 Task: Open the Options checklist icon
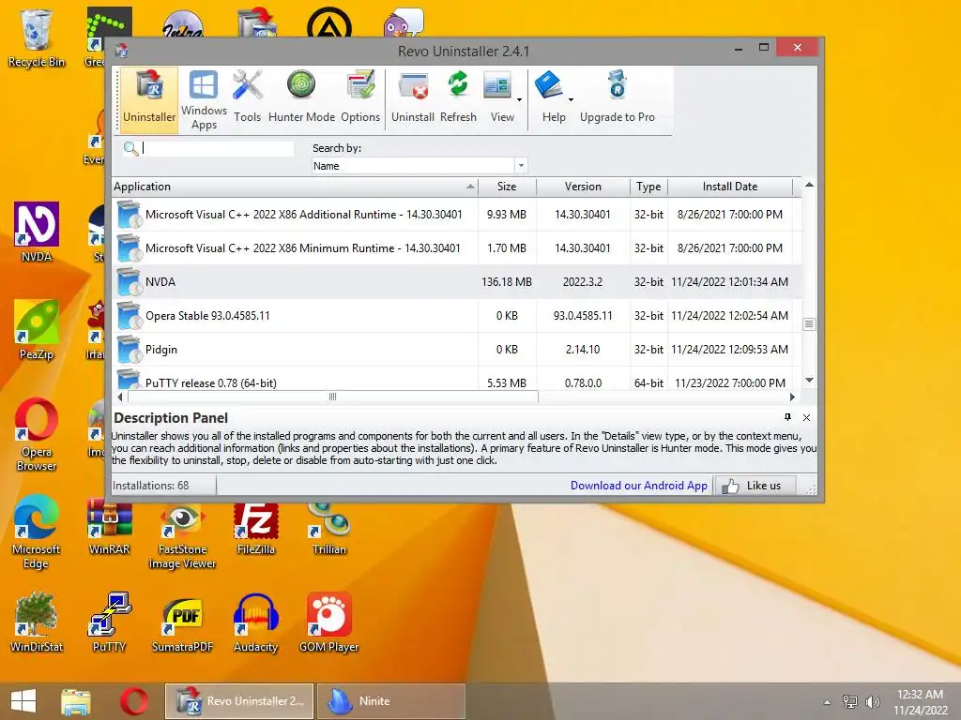click(x=360, y=97)
